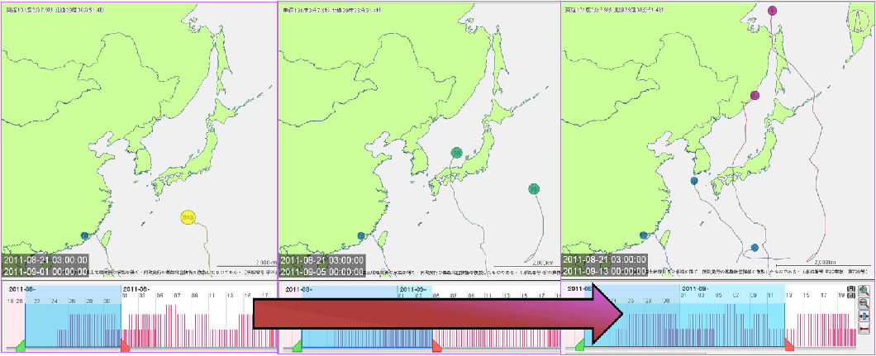Click the zoom-out magnifier on right timeline

click(x=864, y=303)
